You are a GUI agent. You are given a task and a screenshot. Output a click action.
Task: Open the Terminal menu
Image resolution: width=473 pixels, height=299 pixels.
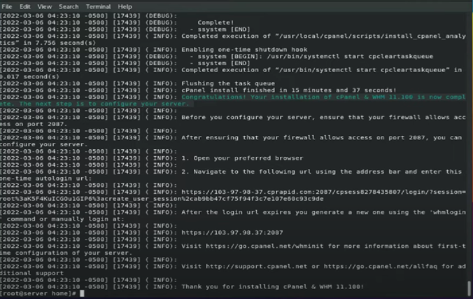click(98, 6)
